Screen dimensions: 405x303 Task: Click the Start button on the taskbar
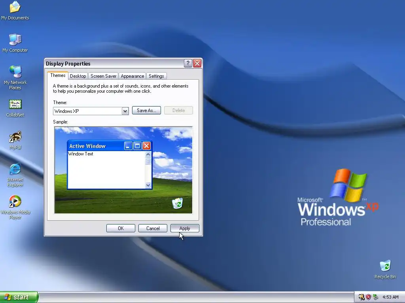(19, 297)
